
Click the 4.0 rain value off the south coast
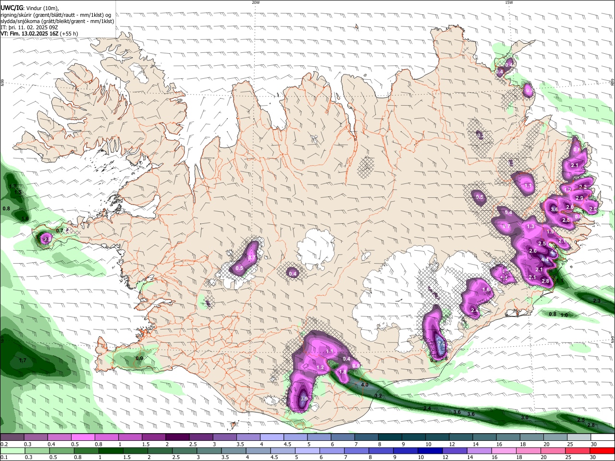coord(364,385)
